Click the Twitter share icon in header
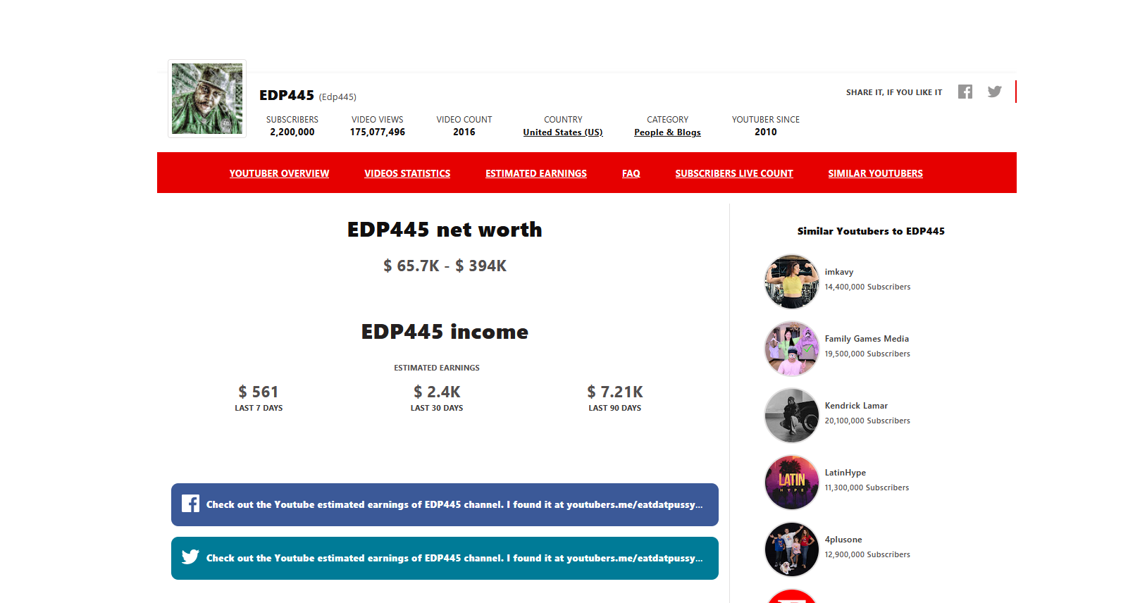The image size is (1140, 603). click(x=994, y=92)
